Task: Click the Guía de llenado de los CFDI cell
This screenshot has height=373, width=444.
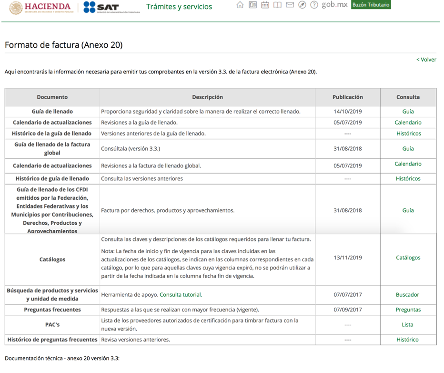Action: pyautogui.click(x=52, y=210)
